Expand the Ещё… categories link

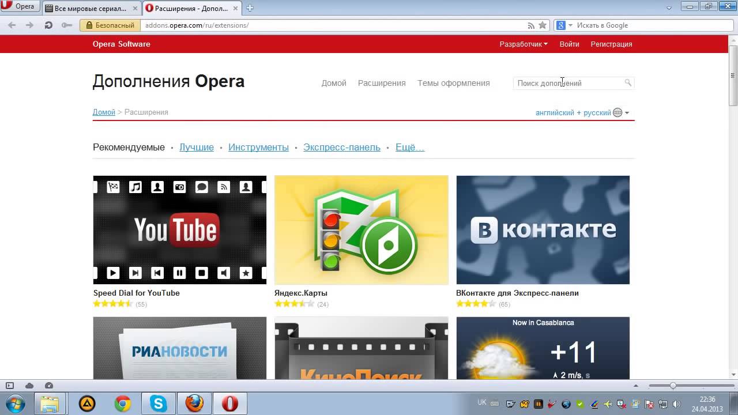(410, 147)
